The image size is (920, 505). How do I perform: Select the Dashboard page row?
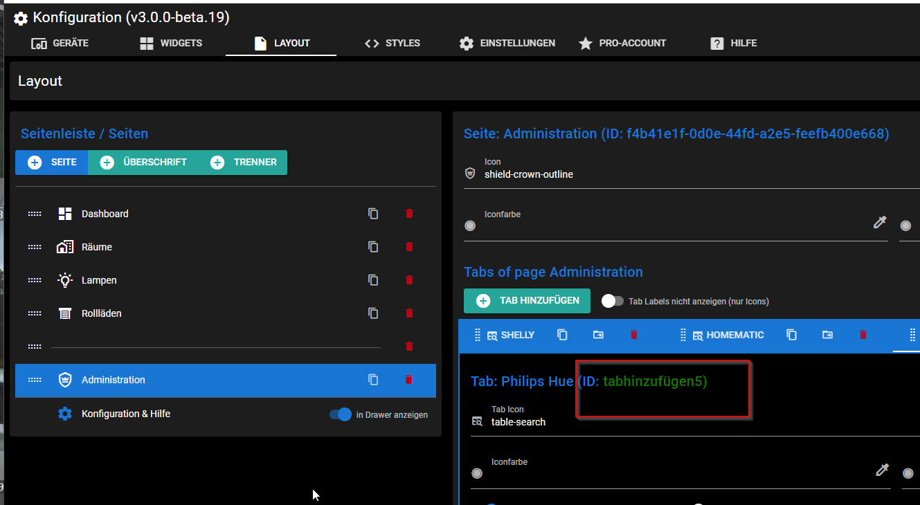pyautogui.click(x=226, y=214)
